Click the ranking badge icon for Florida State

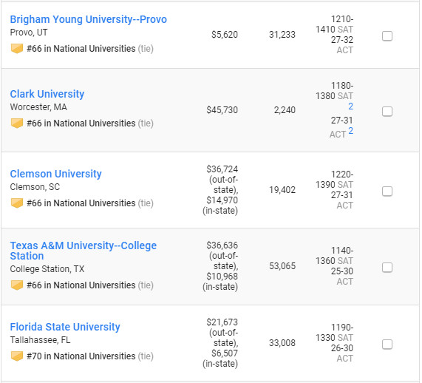[x=17, y=356]
